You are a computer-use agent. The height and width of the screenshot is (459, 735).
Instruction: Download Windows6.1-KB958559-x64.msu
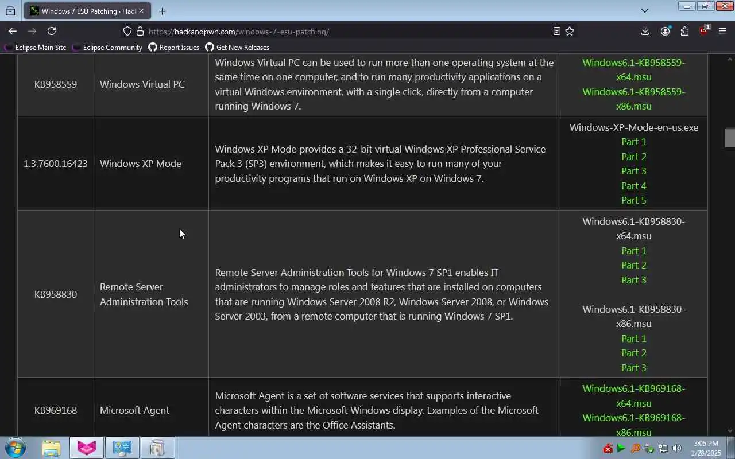click(633, 69)
